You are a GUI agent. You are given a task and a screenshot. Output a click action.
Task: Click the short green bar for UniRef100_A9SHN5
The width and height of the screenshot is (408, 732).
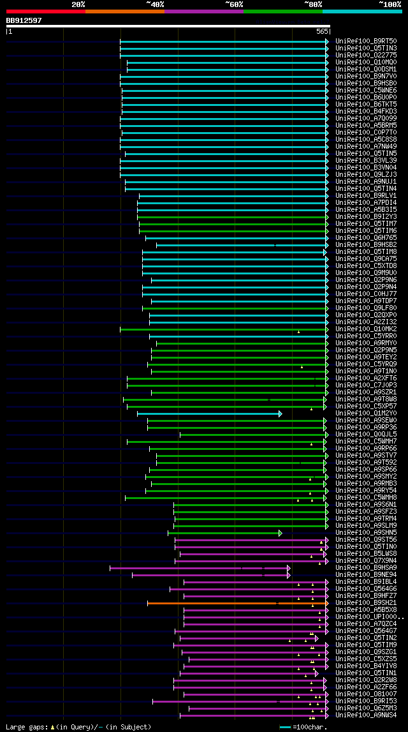coord(225,533)
